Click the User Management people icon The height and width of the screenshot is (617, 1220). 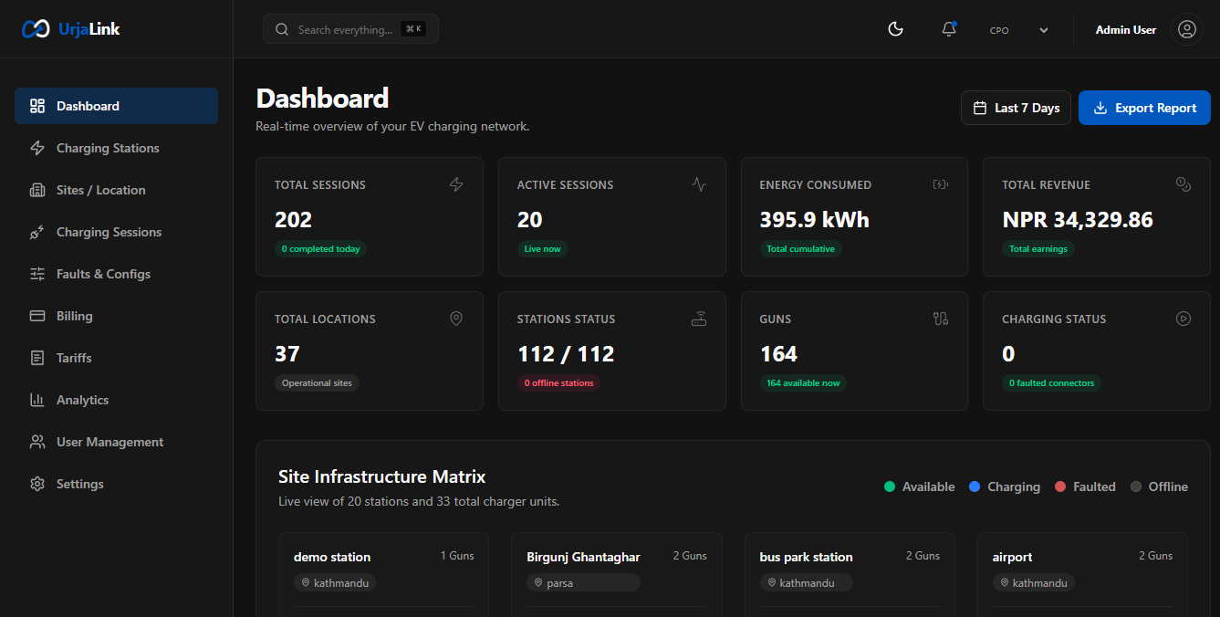(x=37, y=442)
